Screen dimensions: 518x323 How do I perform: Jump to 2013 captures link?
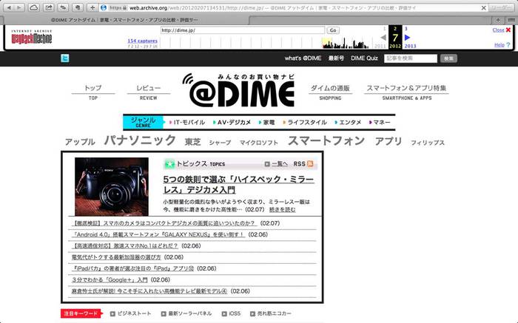click(410, 46)
